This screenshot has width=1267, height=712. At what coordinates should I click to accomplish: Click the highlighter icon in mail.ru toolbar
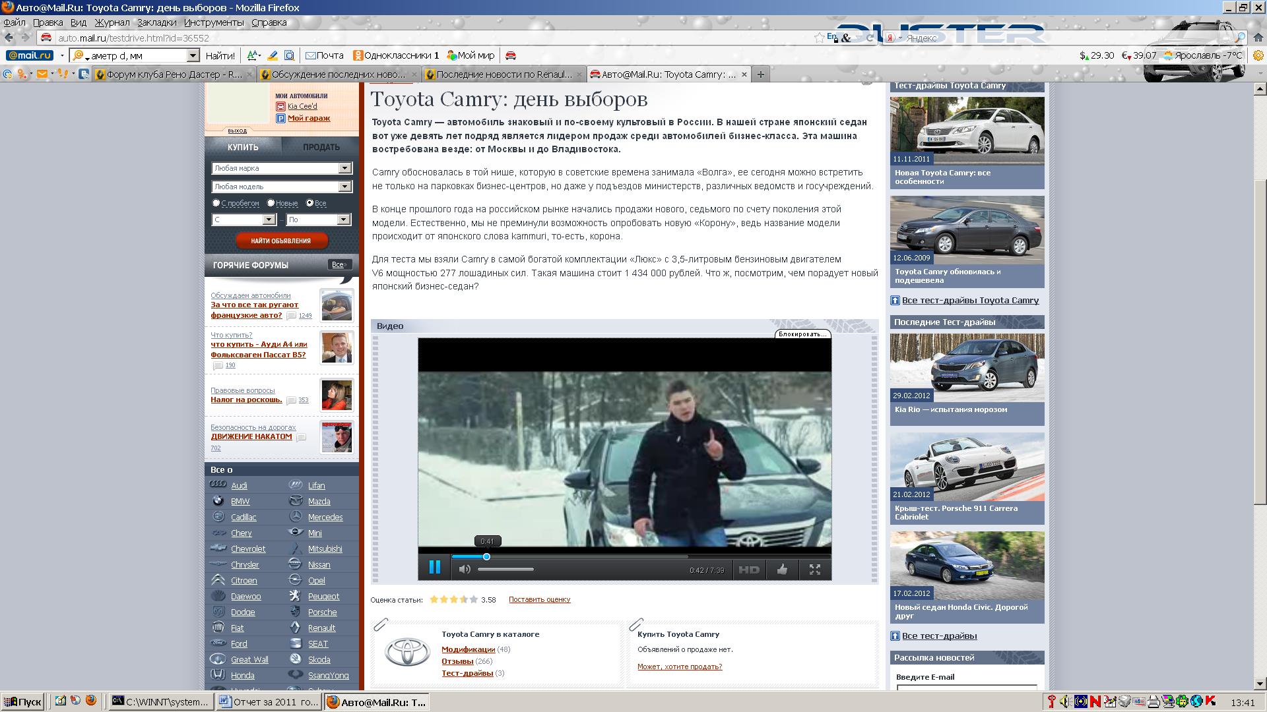click(x=272, y=55)
